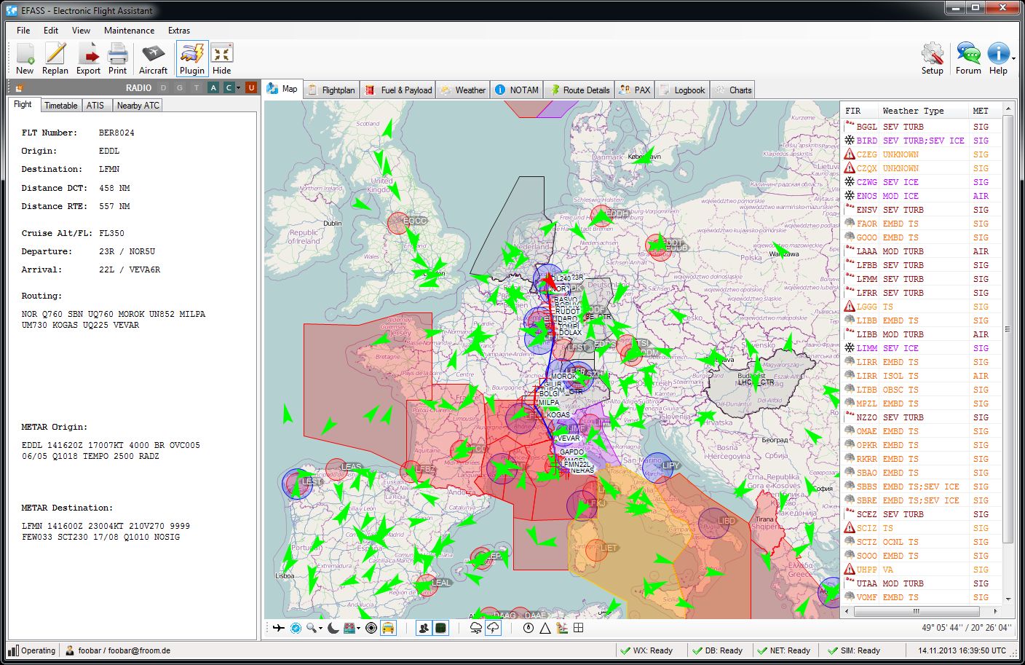
Task: Click the Weather Type column header
Action: coord(913,111)
